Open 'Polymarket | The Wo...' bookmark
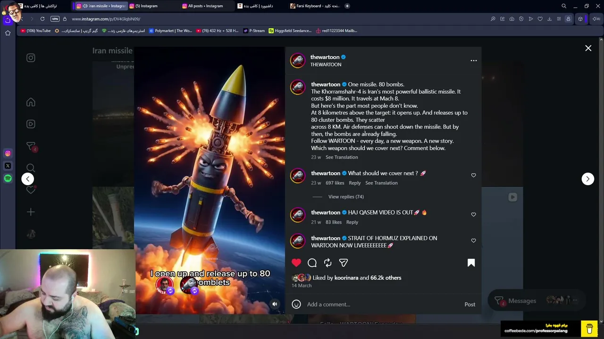Screen dimensions: 604x339 coord(170,31)
